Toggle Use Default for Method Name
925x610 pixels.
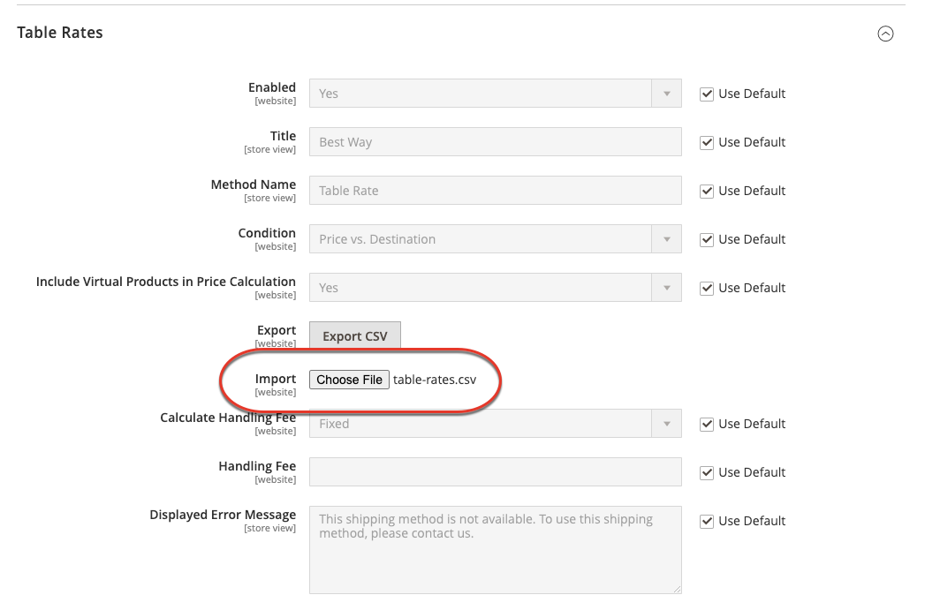click(706, 191)
